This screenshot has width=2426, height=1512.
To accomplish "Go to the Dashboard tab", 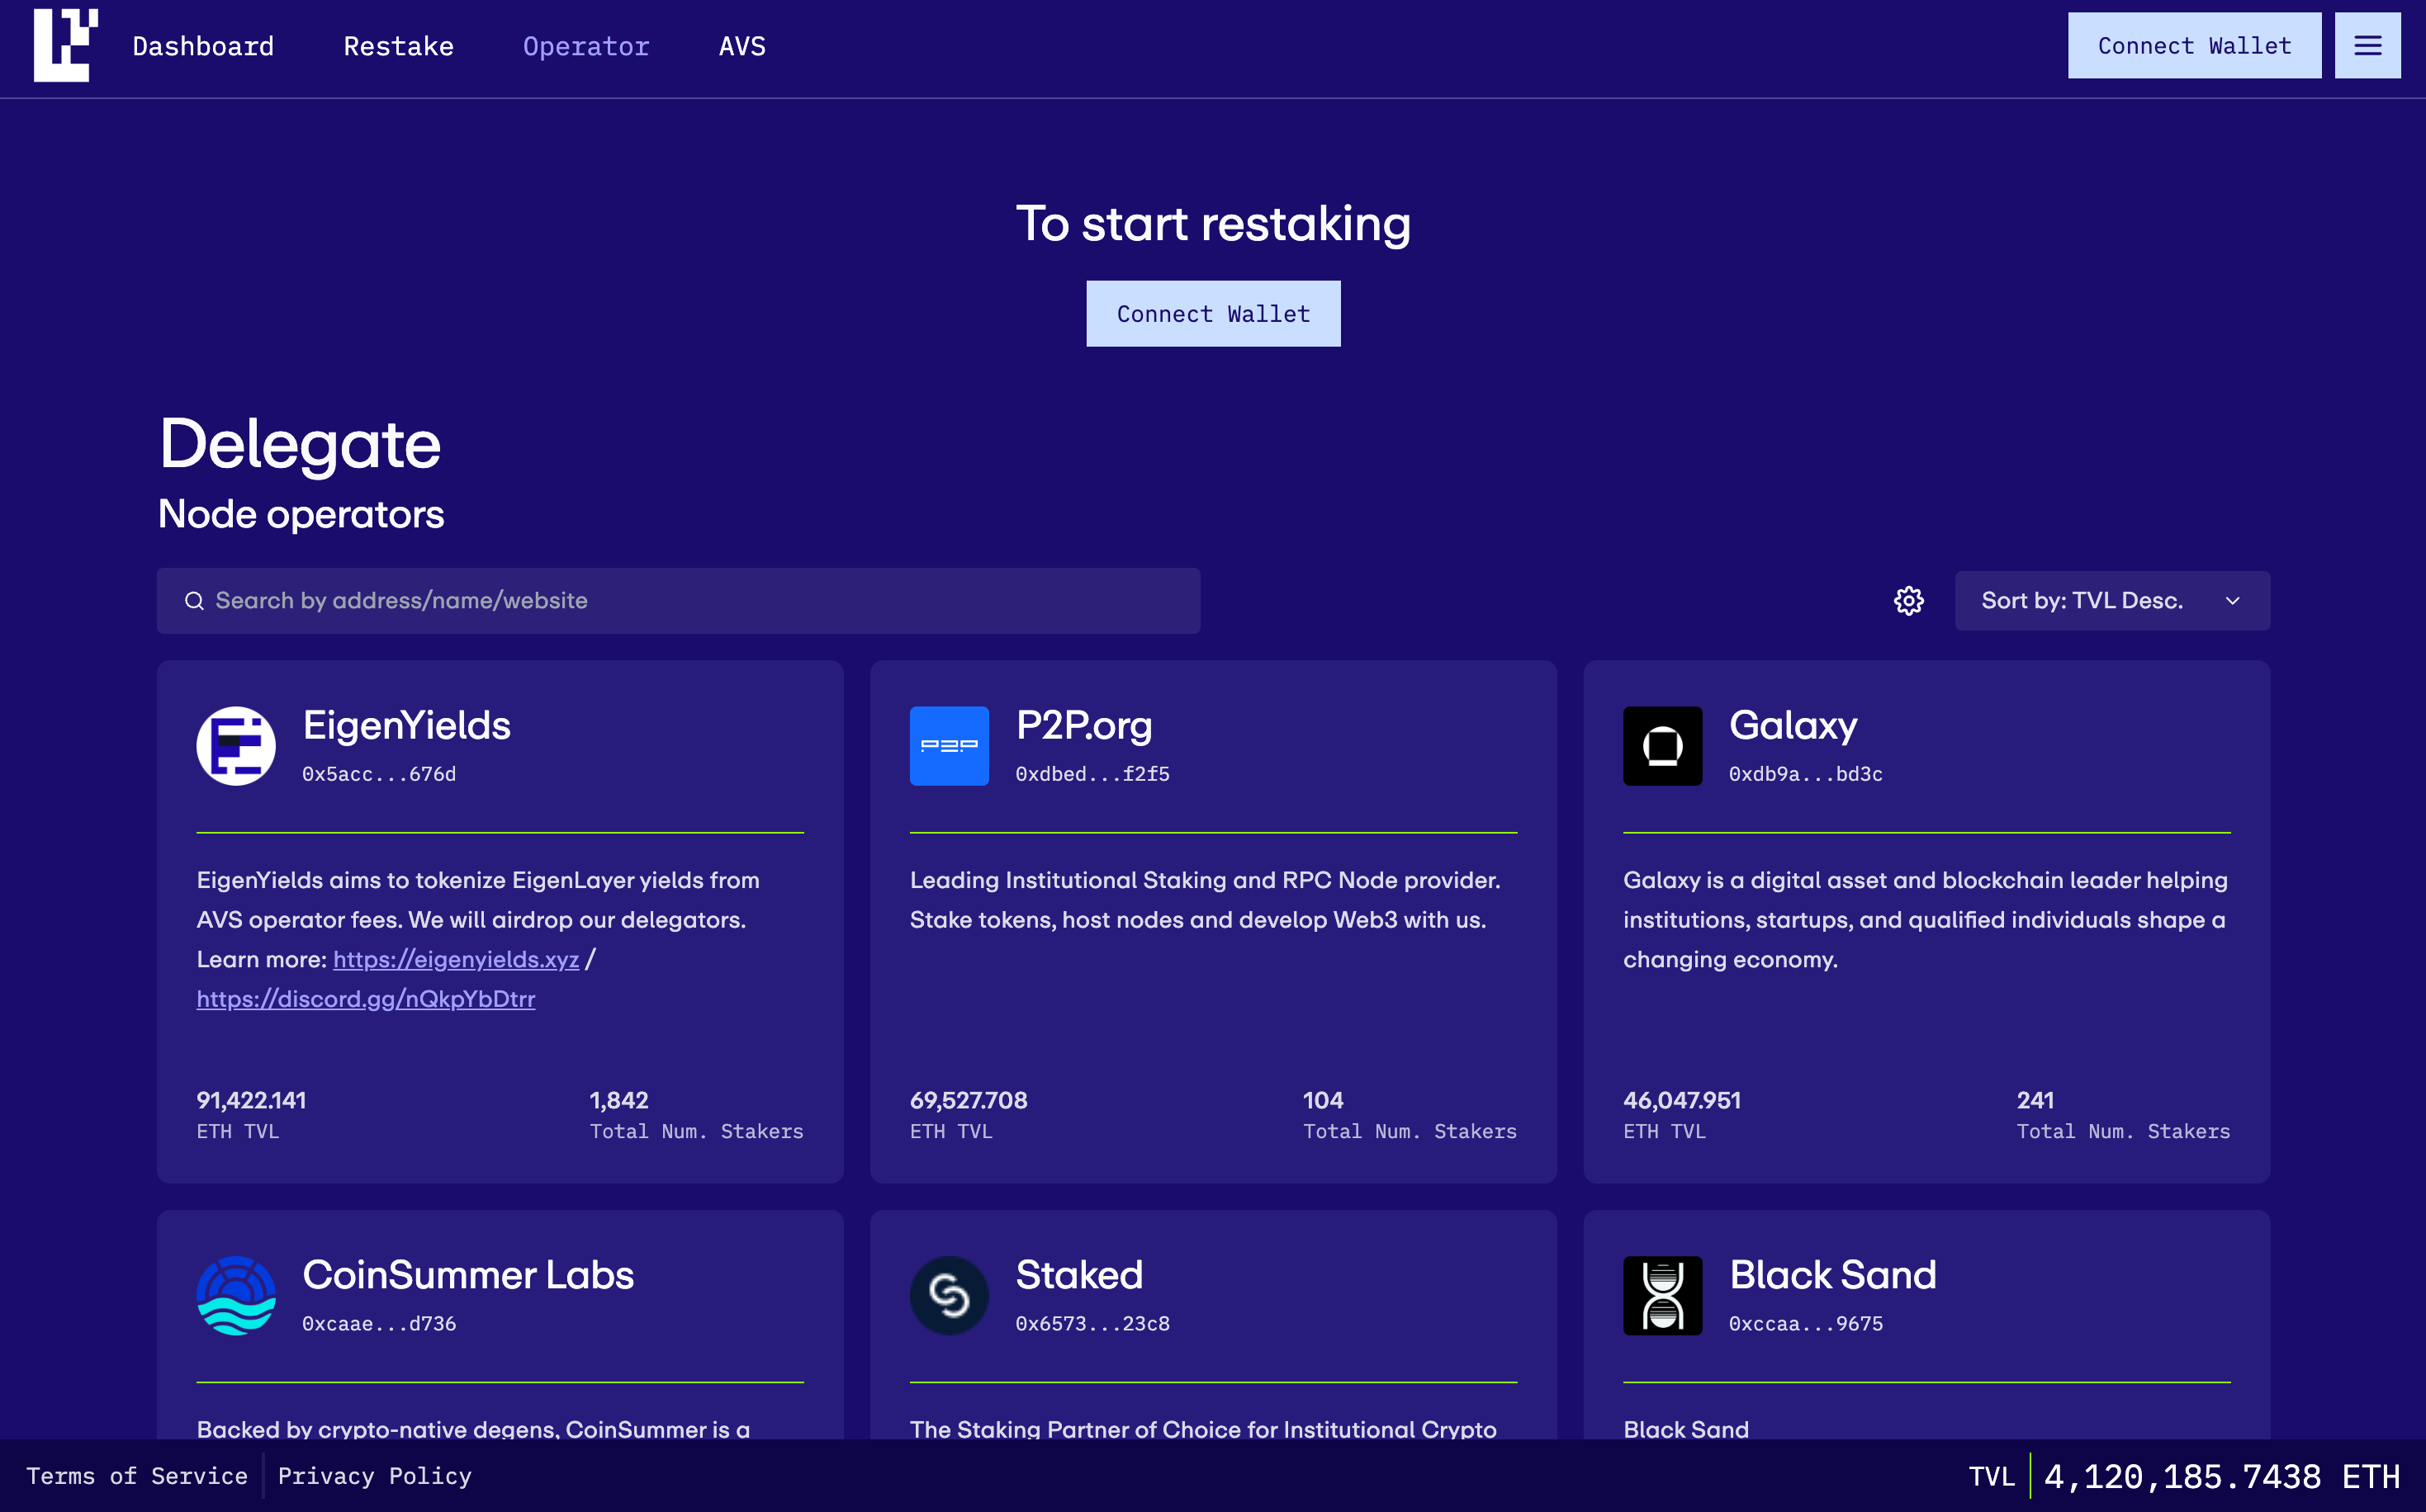I will point(203,46).
